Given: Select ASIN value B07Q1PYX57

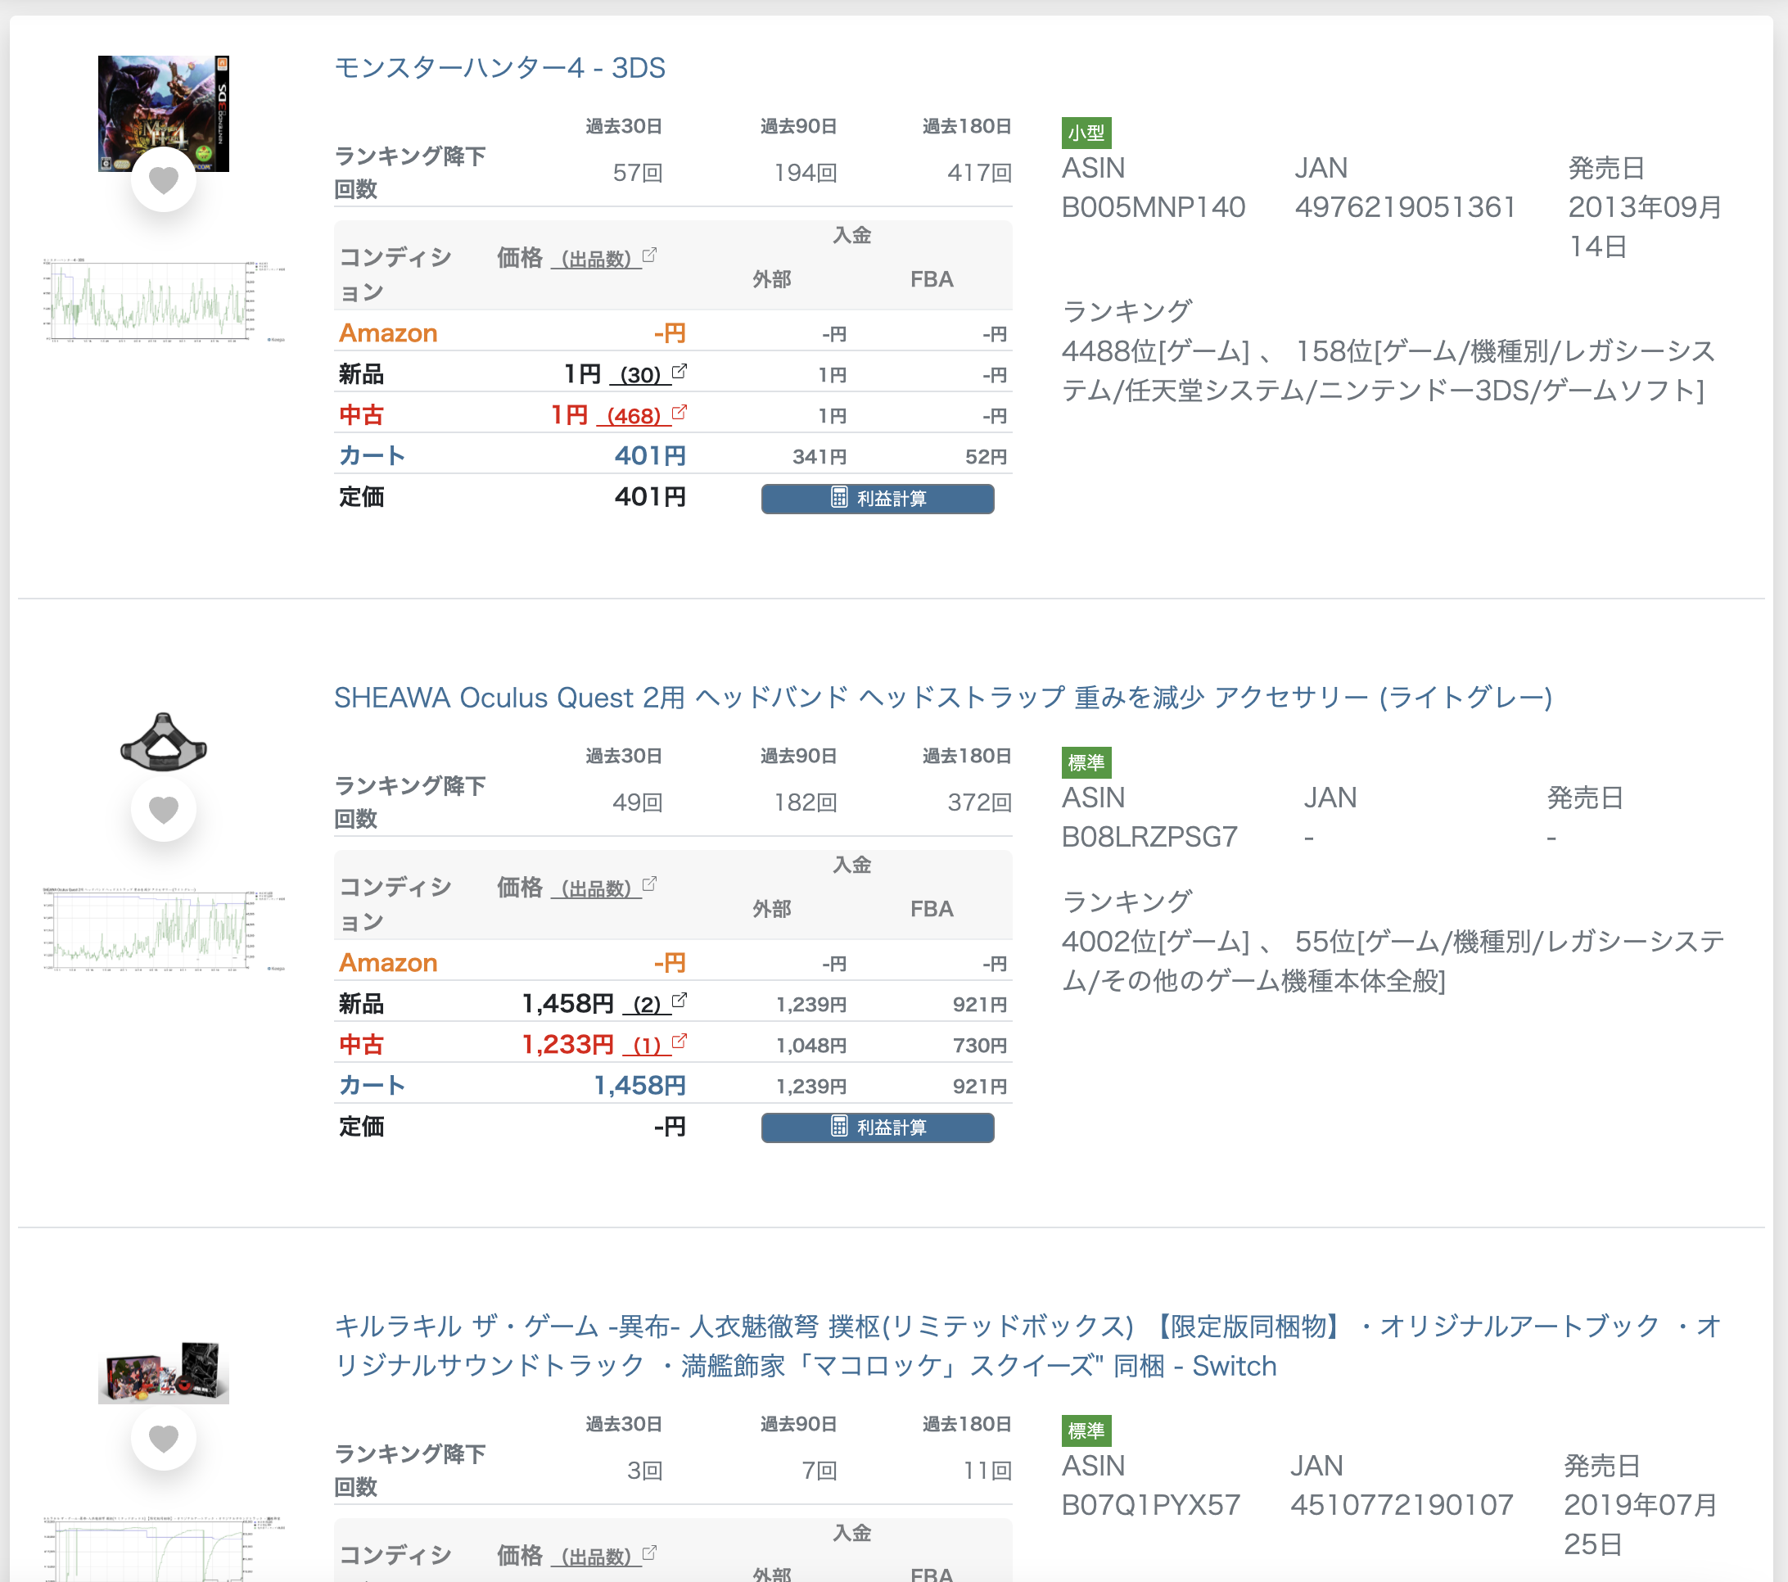Looking at the screenshot, I should click(x=1151, y=1505).
